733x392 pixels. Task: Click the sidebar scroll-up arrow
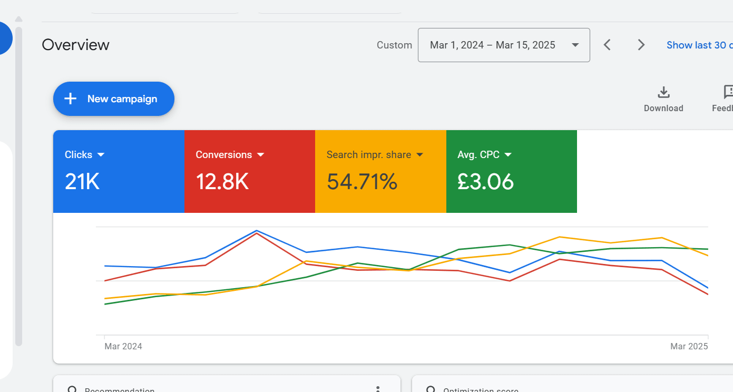(18, 19)
